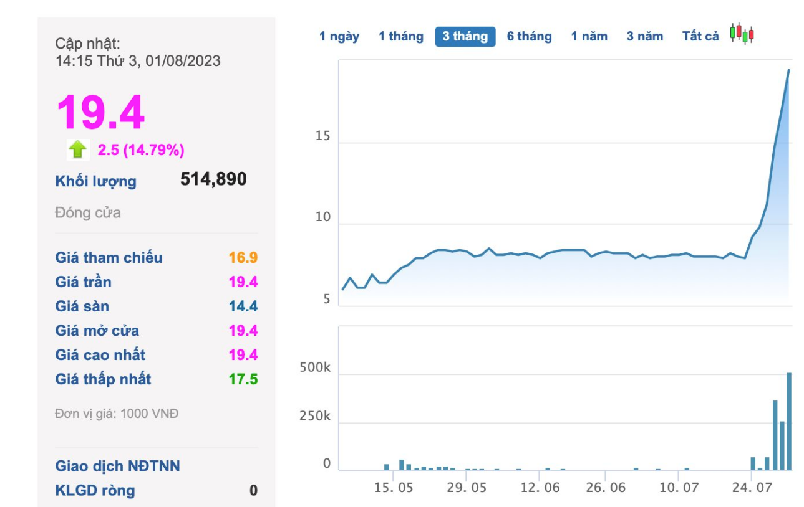
Task: Click the large 19.4 current price
Action: click(100, 112)
